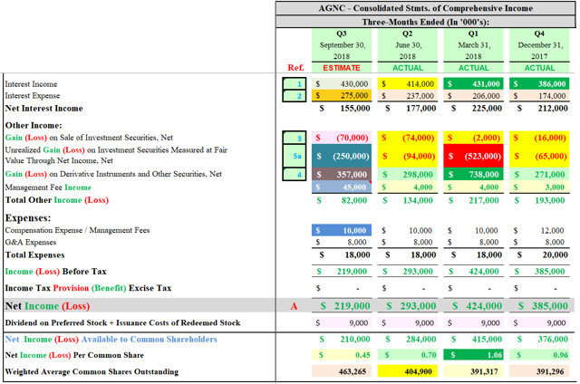Select the 357,000 derivative gain cell
Image resolution: width=580 pixels, height=384 pixels.
(x=342, y=175)
